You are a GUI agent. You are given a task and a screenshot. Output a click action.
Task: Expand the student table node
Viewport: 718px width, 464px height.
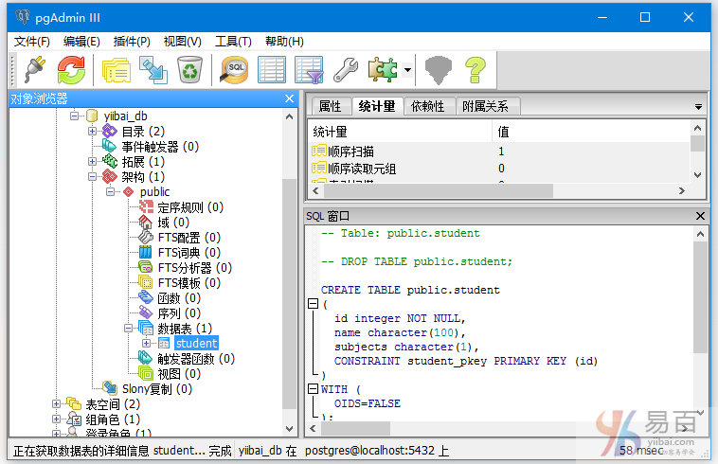click(146, 343)
